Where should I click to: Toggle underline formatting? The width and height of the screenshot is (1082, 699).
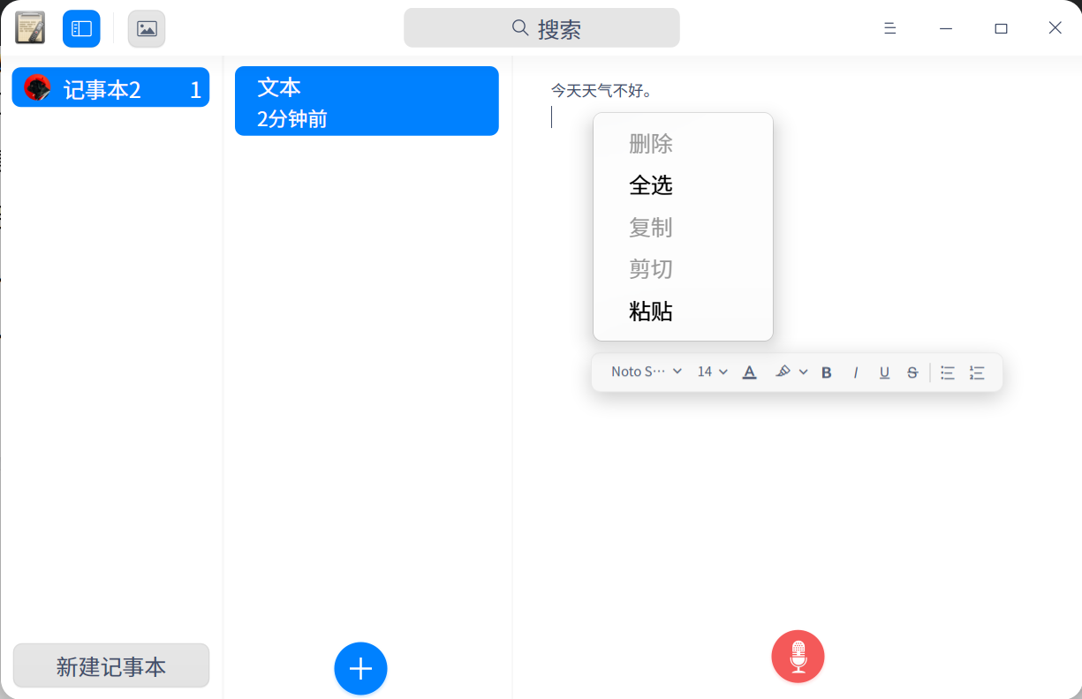coord(884,372)
